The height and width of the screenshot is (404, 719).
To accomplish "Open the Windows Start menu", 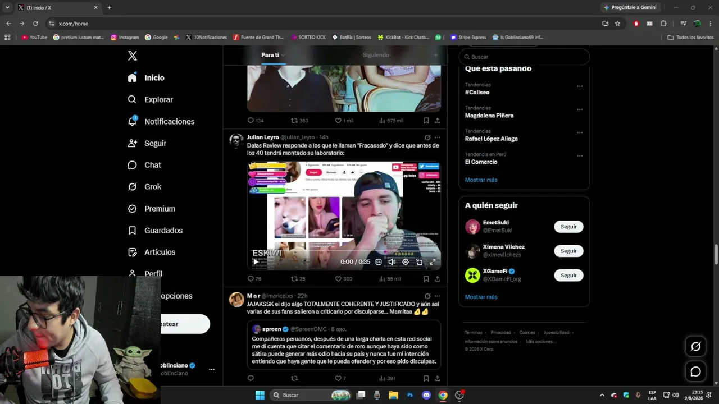I will tap(260, 395).
